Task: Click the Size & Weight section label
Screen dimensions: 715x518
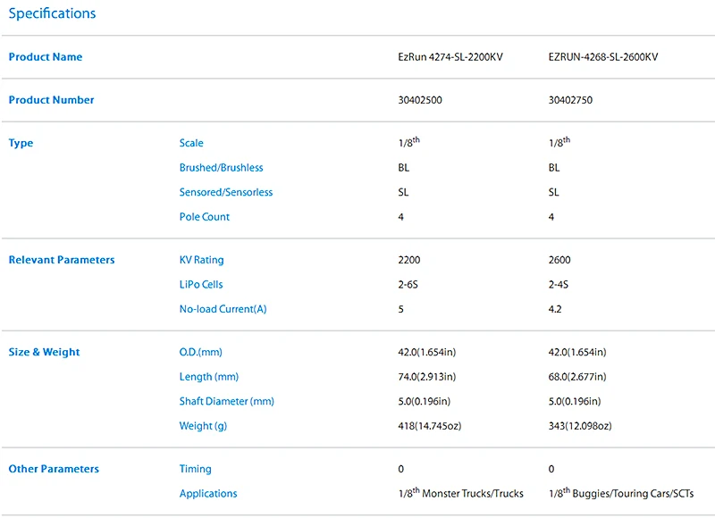Action: click(44, 352)
